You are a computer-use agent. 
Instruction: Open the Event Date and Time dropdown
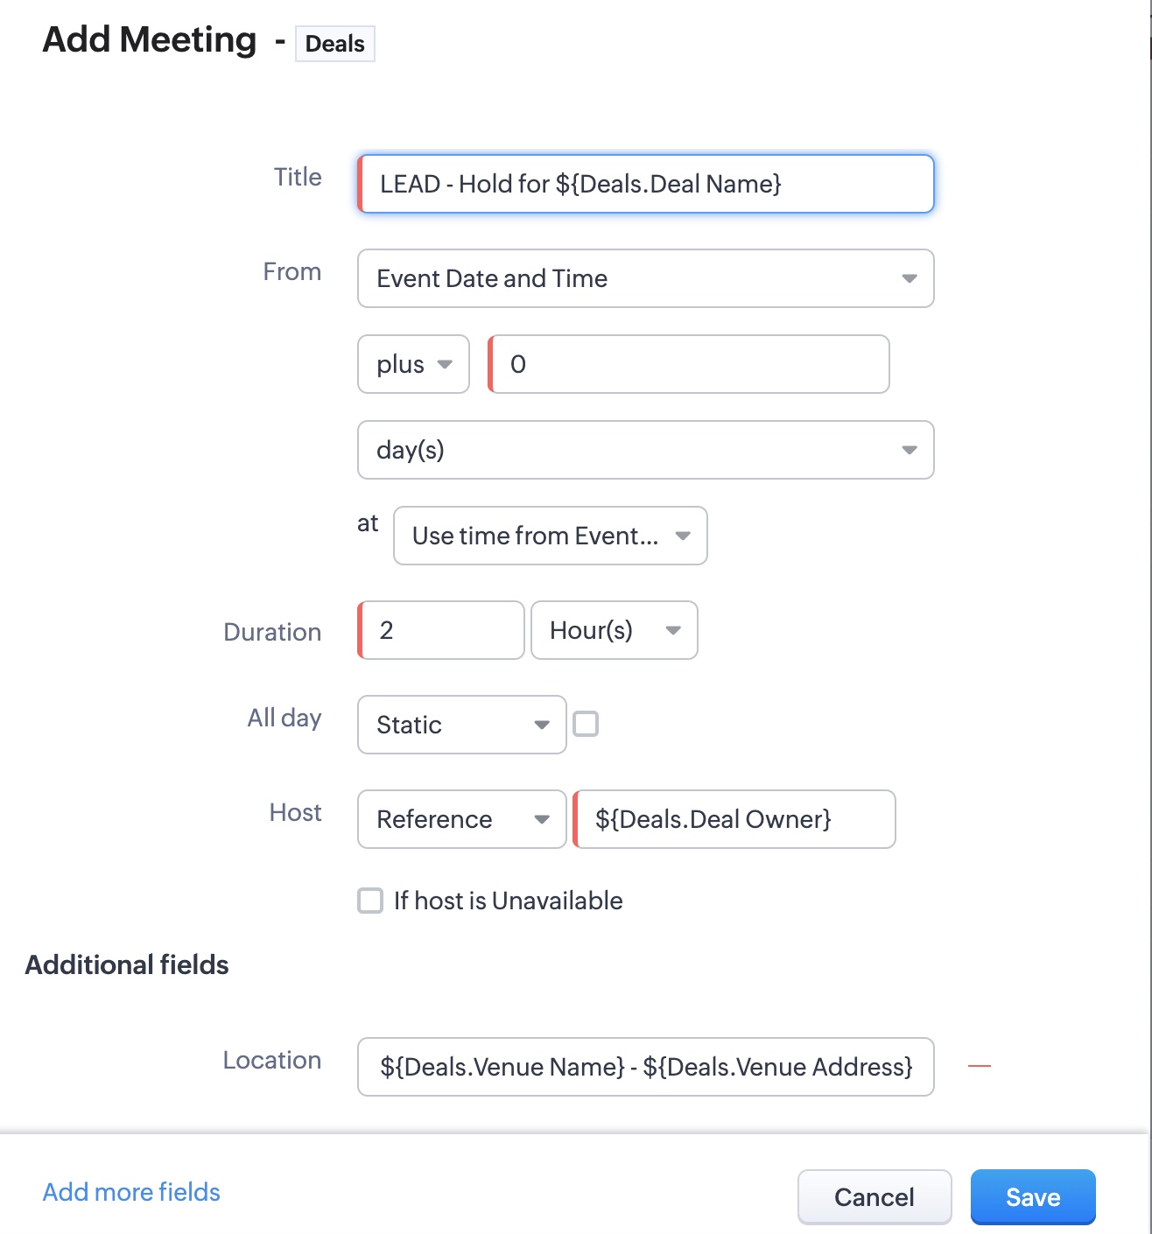[645, 278]
